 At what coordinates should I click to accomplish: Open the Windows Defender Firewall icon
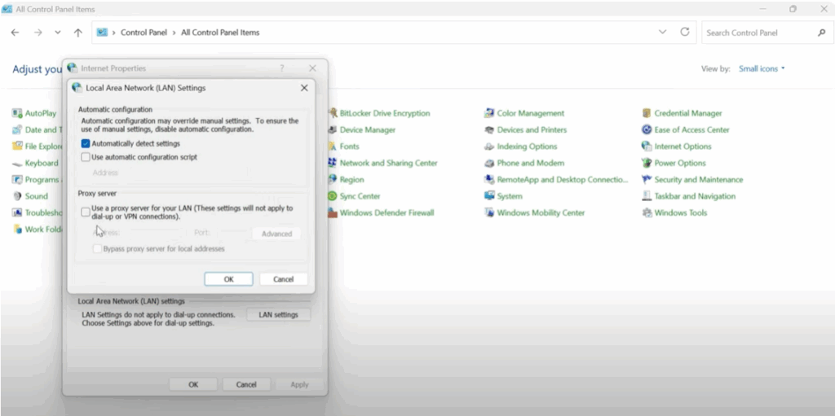click(x=333, y=212)
